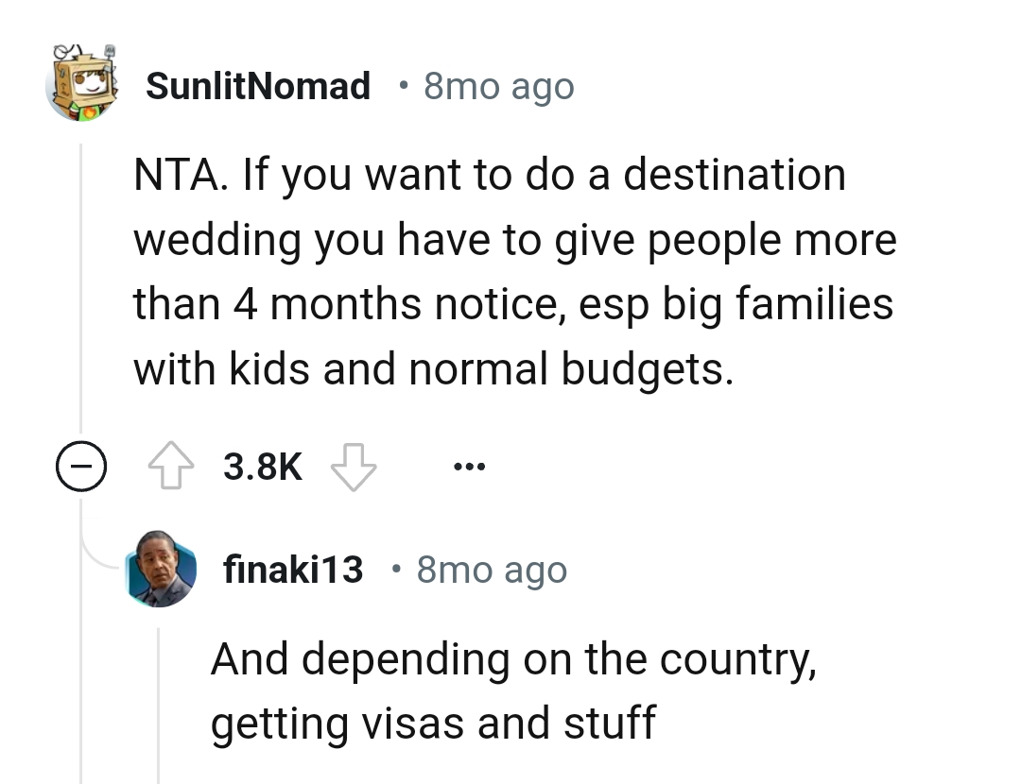The image size is (1021, 784).
Task: Click SunlitNomad's robot avatar
Action: [85, 82]
